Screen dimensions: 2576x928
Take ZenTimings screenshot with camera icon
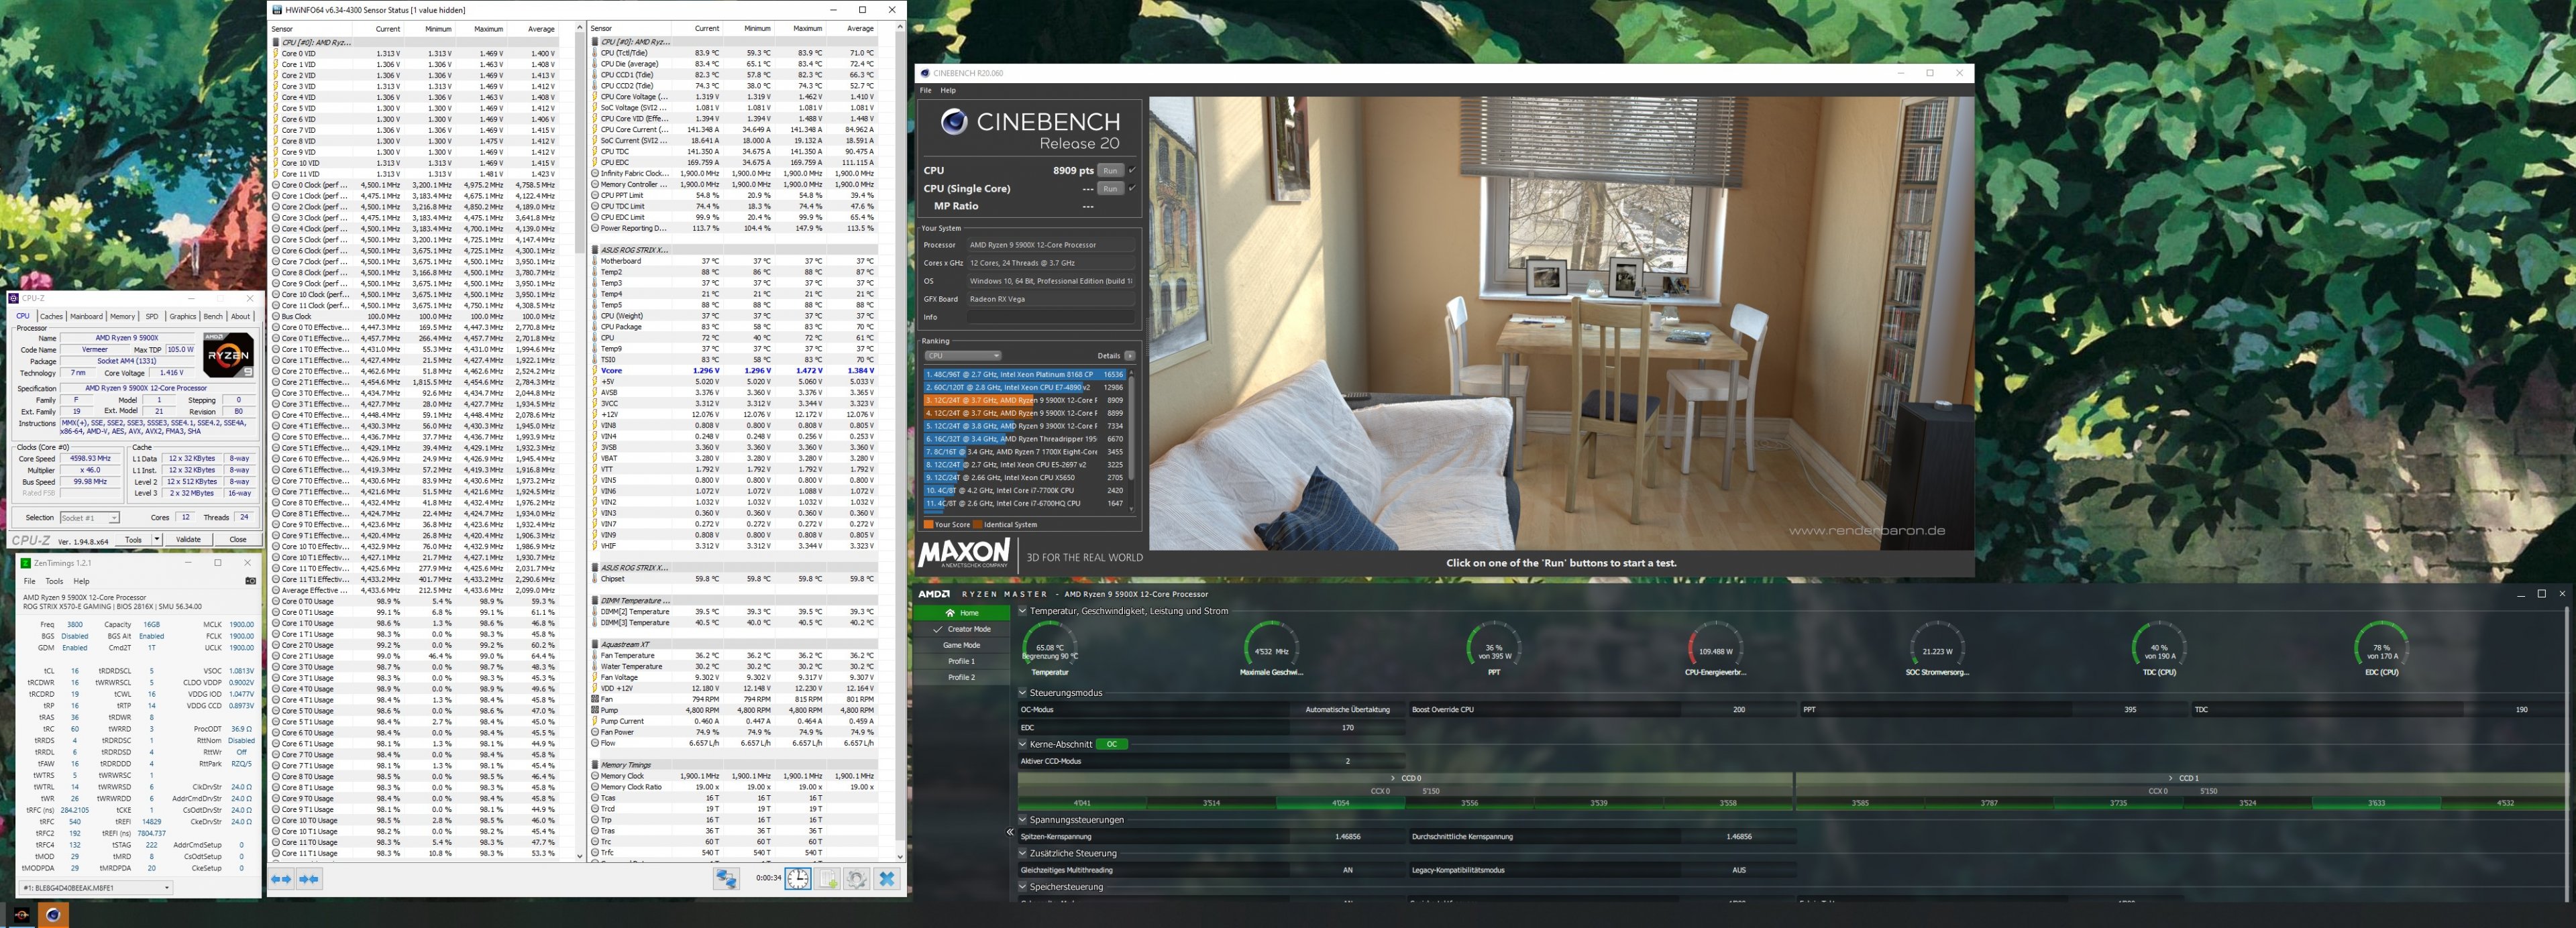pos(250,581)
